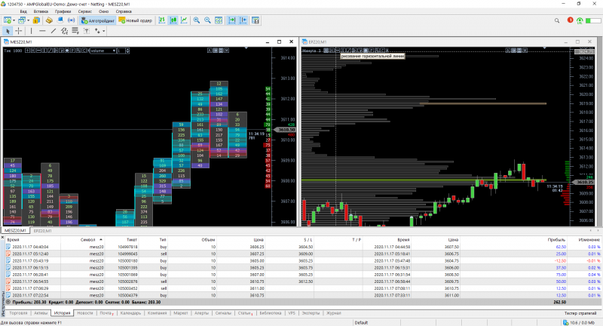This screenshot has width=603, height=326.
Task: Open the Вставка menu
Action: [x=41, y=11]
